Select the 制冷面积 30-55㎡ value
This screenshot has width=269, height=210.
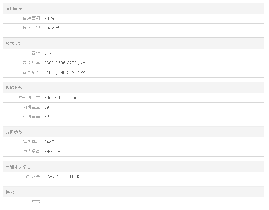pyautogui.click(x=52, y=18)
